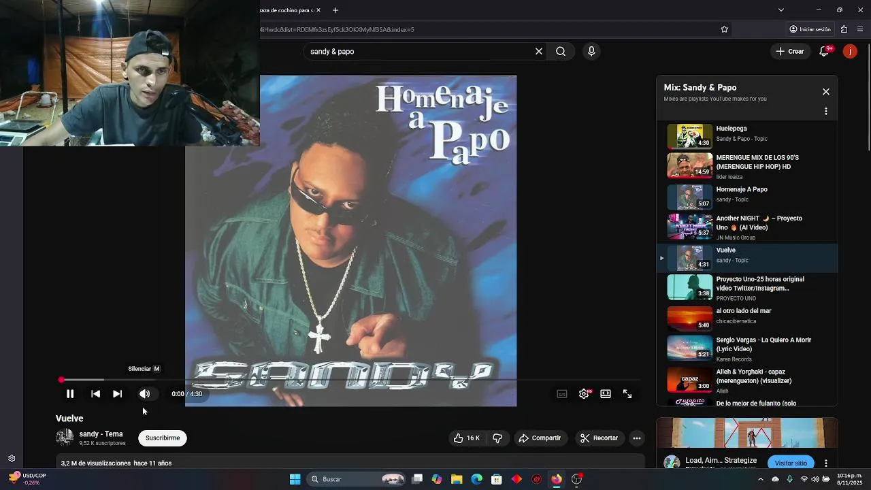Open more actions menu under video

pyautogui.click(x=637, y=438)
